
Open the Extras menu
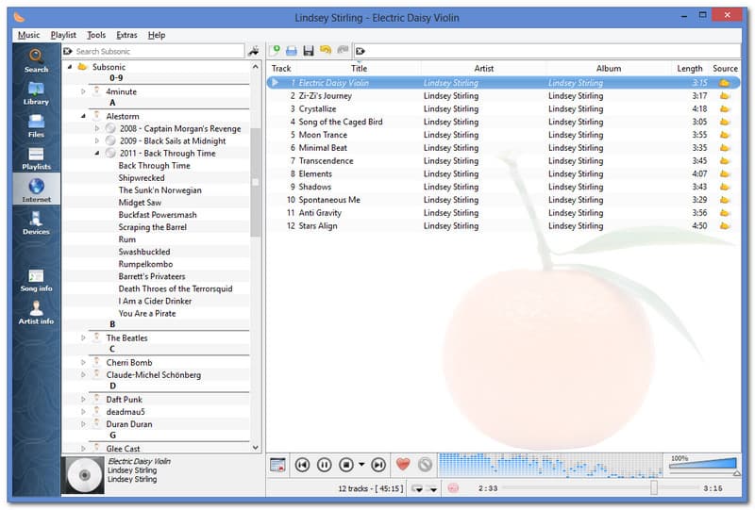[126, 35]
